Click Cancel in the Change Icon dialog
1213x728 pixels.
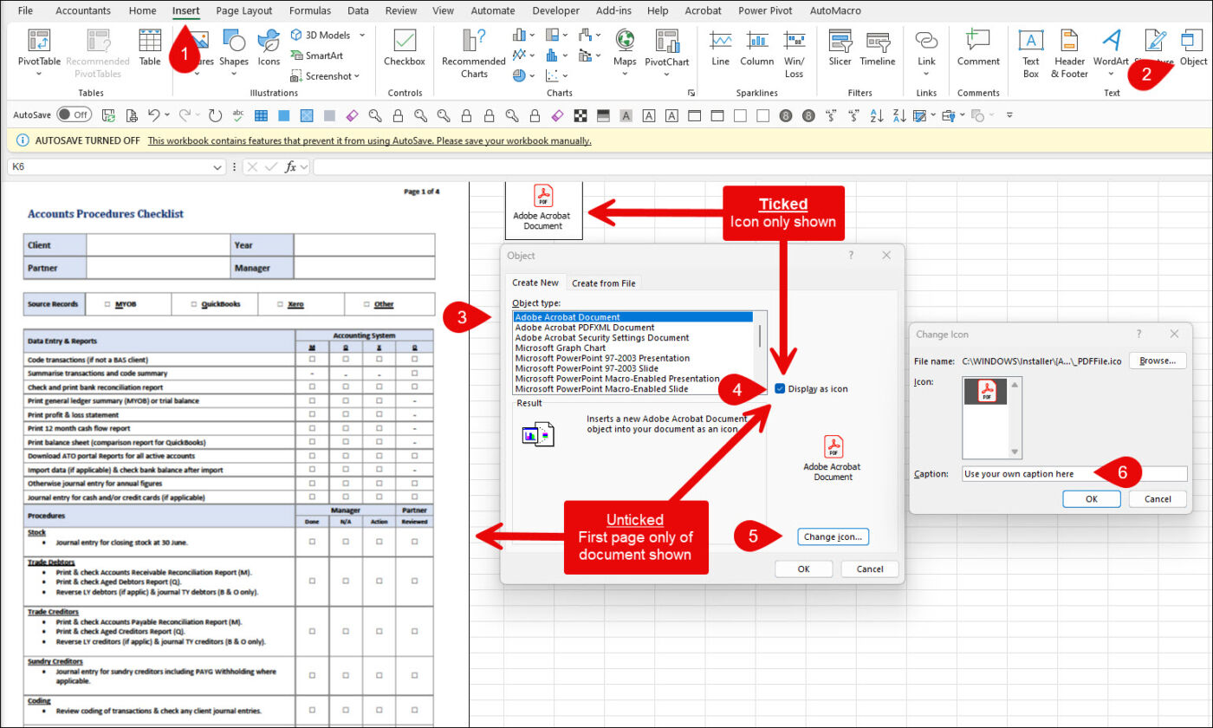point(1158,499)
